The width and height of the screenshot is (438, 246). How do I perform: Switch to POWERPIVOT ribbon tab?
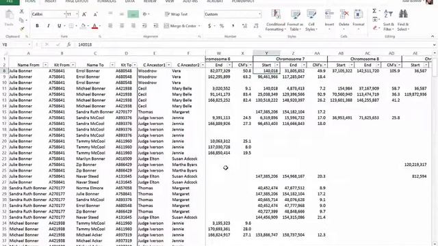point(243,1)
